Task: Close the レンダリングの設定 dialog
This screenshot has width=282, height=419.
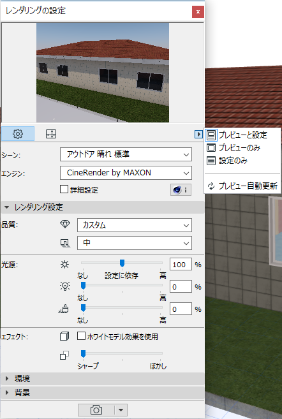Action: [x=198, y=11]
